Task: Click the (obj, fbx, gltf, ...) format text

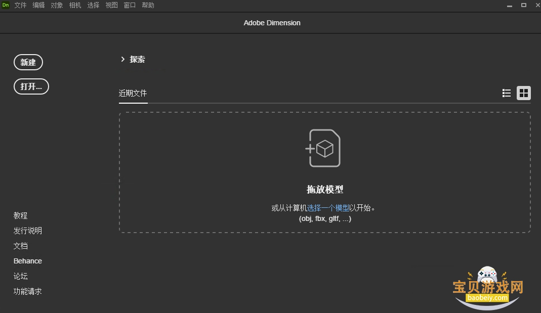Action: point(325,218)
